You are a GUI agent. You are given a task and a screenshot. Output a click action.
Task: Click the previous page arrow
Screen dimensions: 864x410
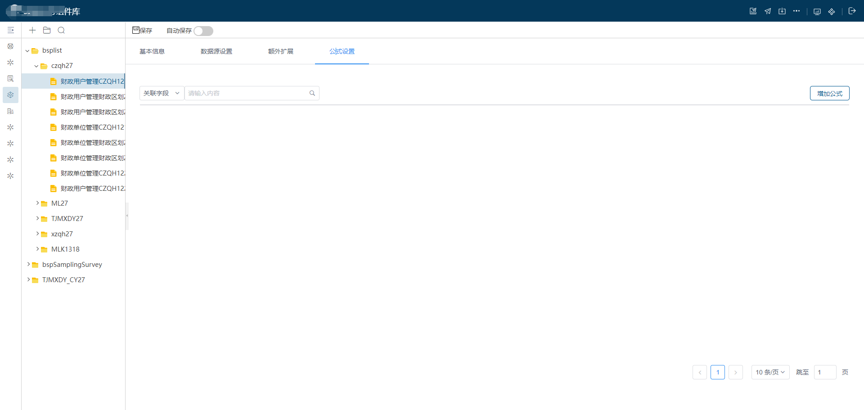[700, 372]
